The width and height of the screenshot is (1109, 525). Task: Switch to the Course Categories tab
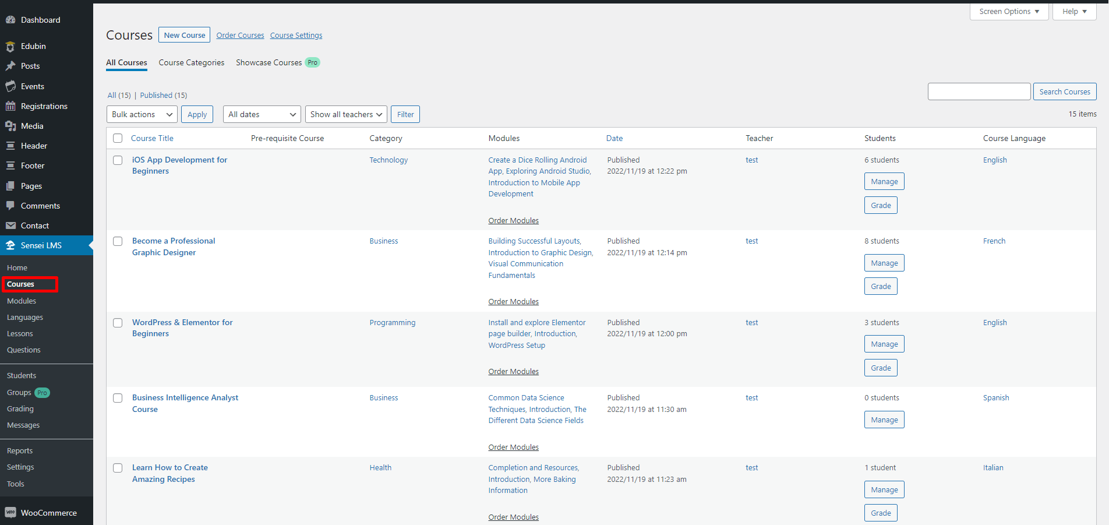pos(191,62)
